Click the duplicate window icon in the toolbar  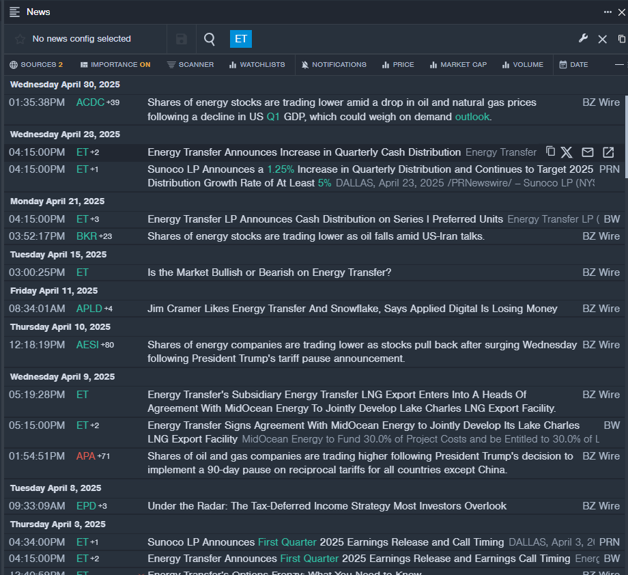[x=622, y=39]
